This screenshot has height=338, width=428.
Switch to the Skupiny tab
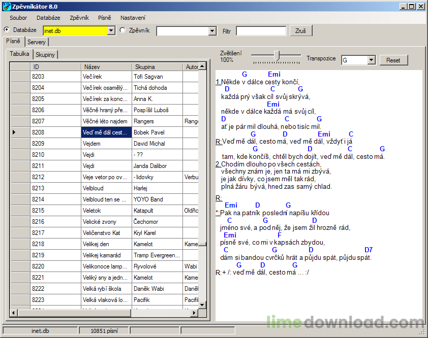click(x=45, y=54)
